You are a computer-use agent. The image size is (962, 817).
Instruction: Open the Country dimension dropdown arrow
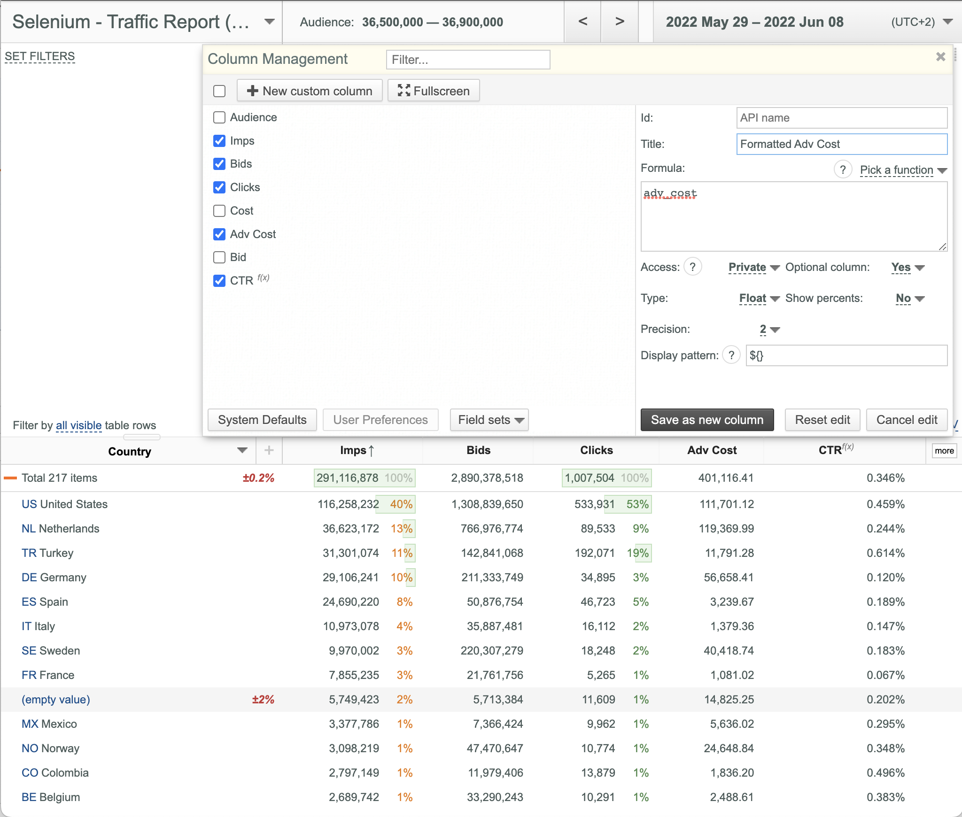tap(242, 451)
